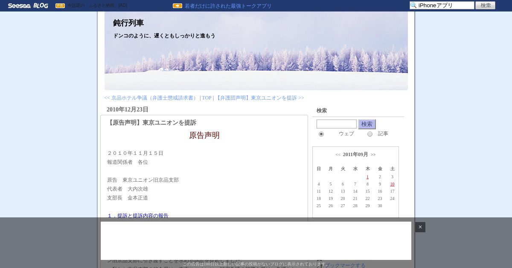
Task: Click the Seesaa BLOG logo
Action: click(x=28, y=6)
